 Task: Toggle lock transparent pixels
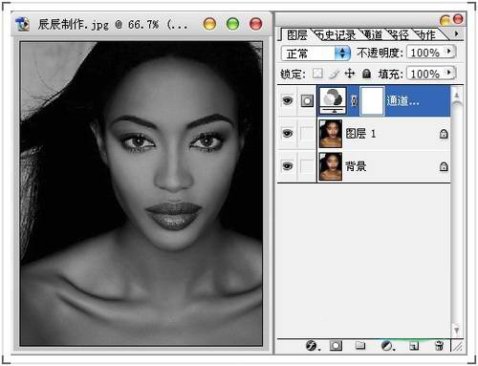317,74
